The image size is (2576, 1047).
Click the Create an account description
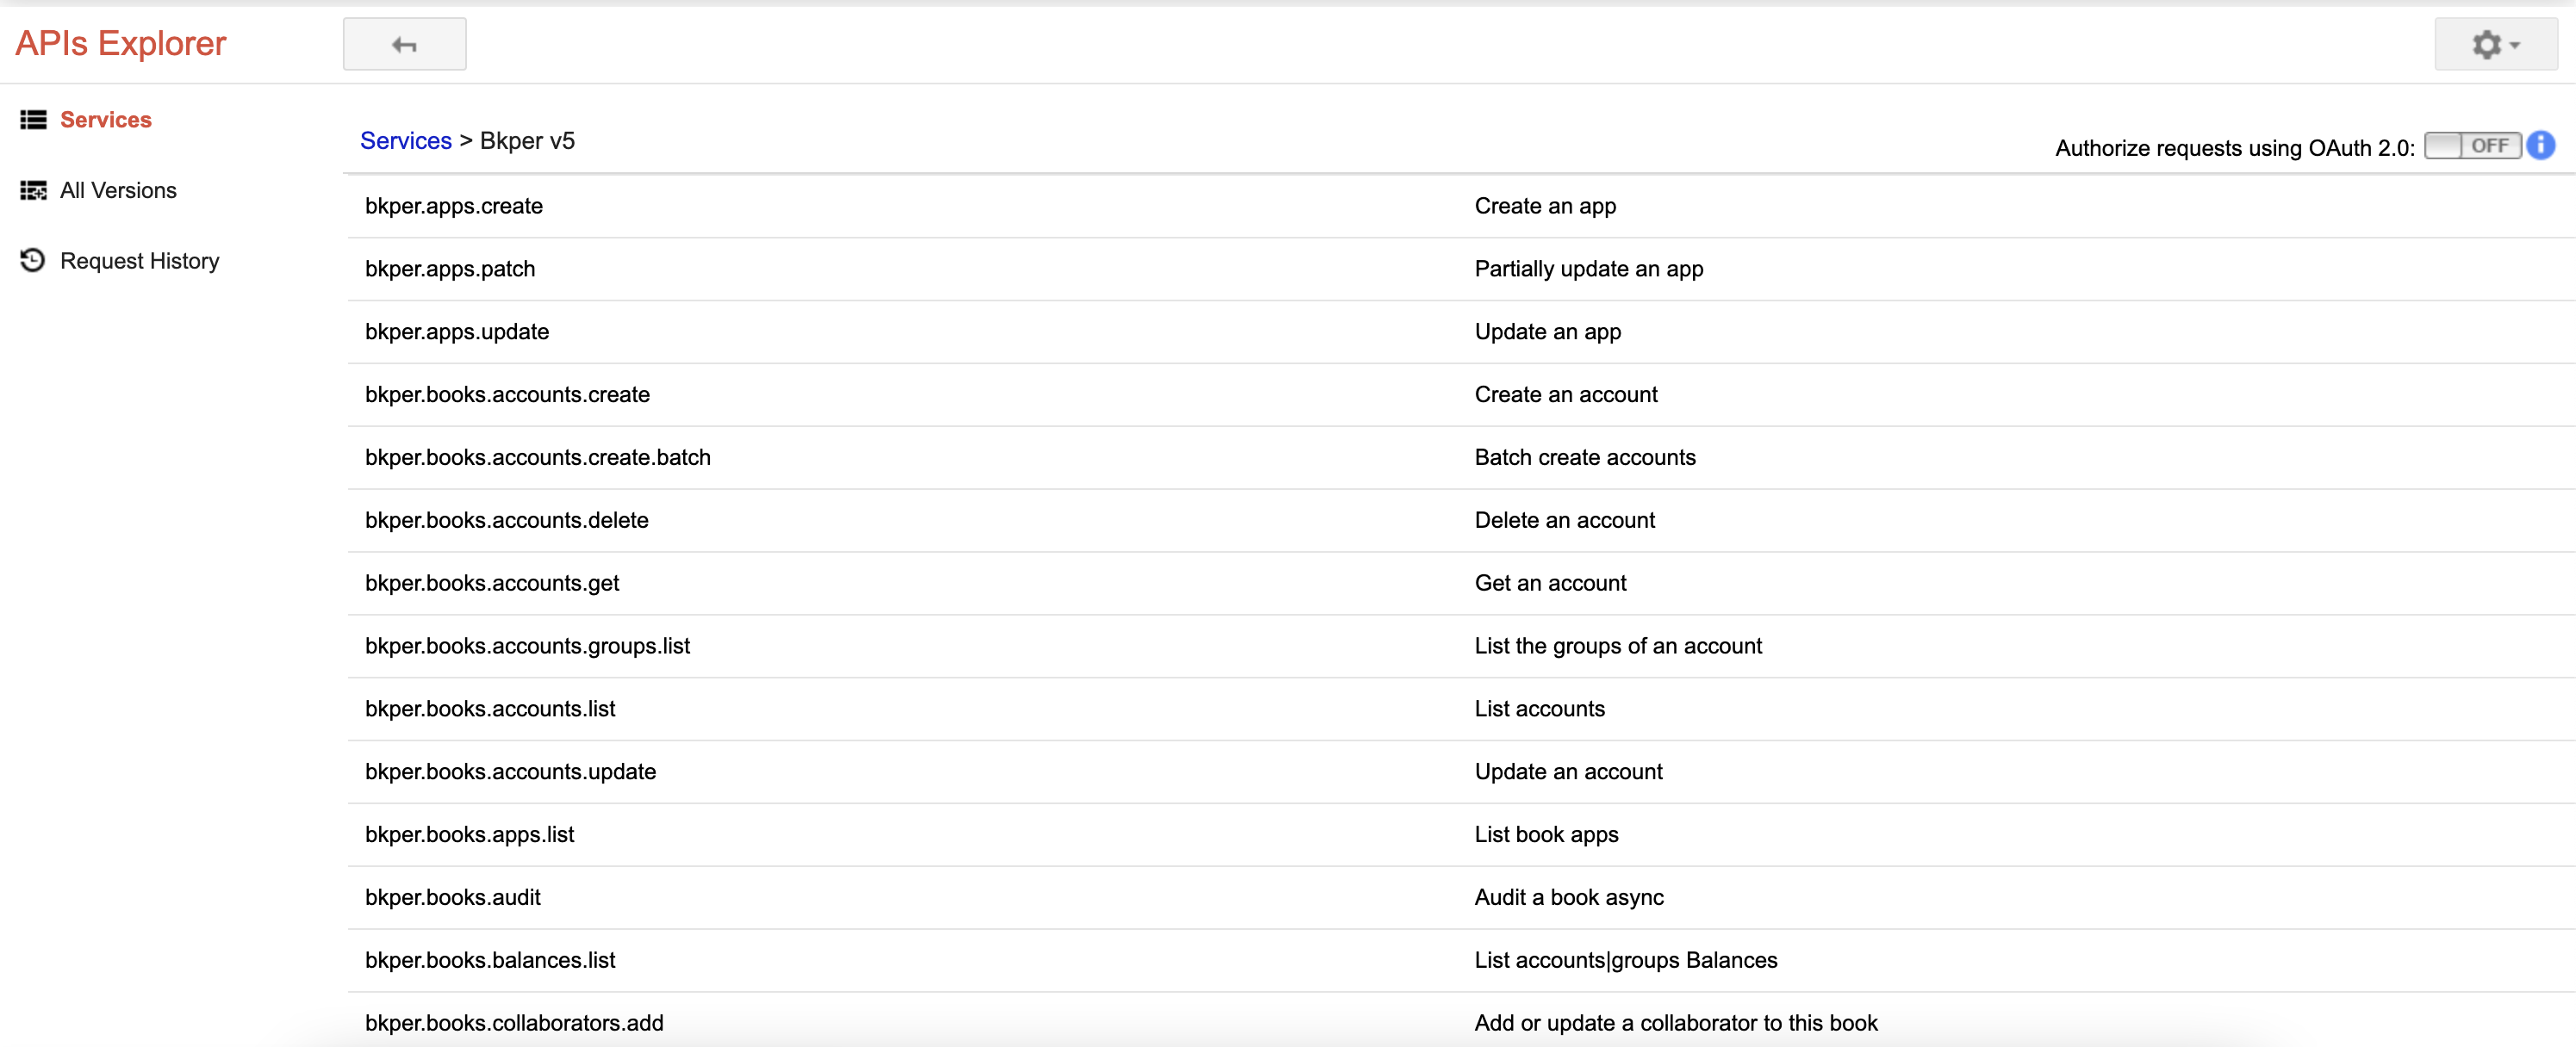click(1565, 393)
